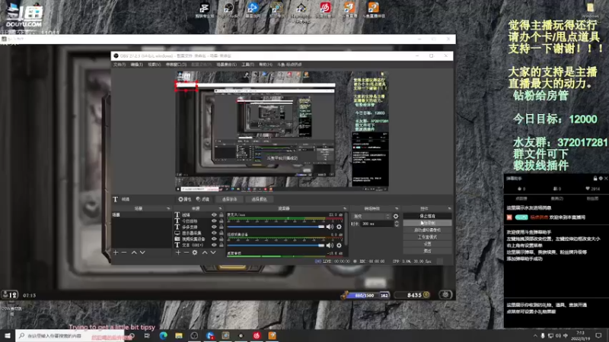The image size is (609, 342).
Task: Open the gear icon in danmaku helper header
Action: pyautogui.click(x=601, y=179)
